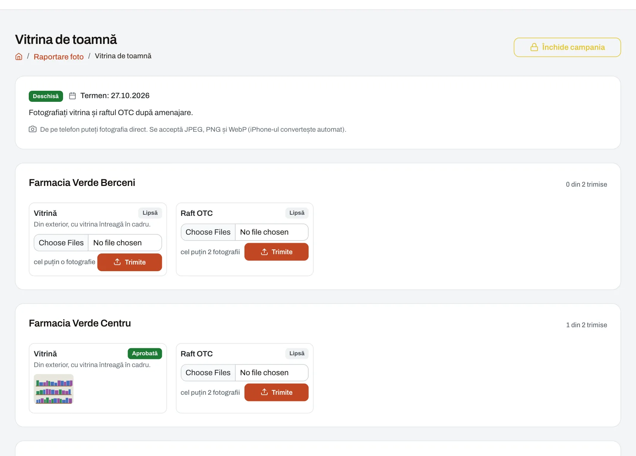Open the approved Vitrină photo thumbnail
The height and width of the screenshot is (456, 636).
54,389
